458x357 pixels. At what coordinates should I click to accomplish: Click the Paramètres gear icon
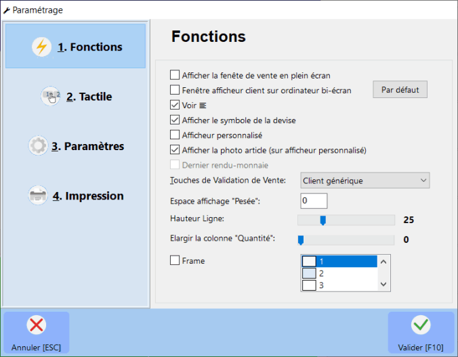point(37,146)
